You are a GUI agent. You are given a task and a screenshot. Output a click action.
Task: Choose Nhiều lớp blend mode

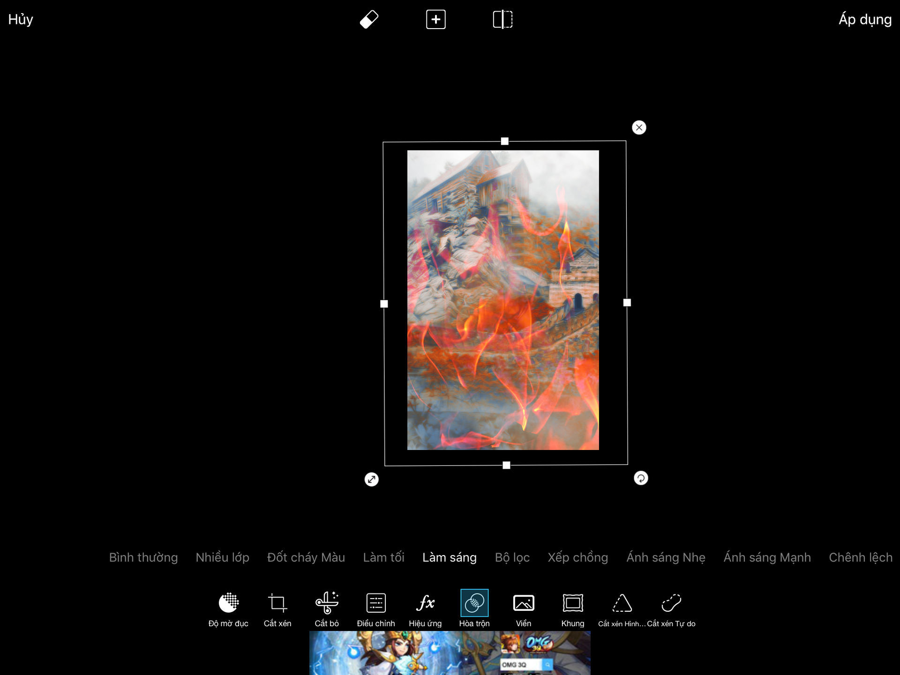[x=223, y=557]
